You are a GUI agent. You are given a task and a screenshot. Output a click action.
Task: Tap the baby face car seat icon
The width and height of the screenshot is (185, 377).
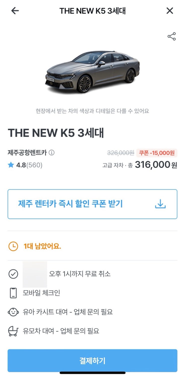(13, 312)
